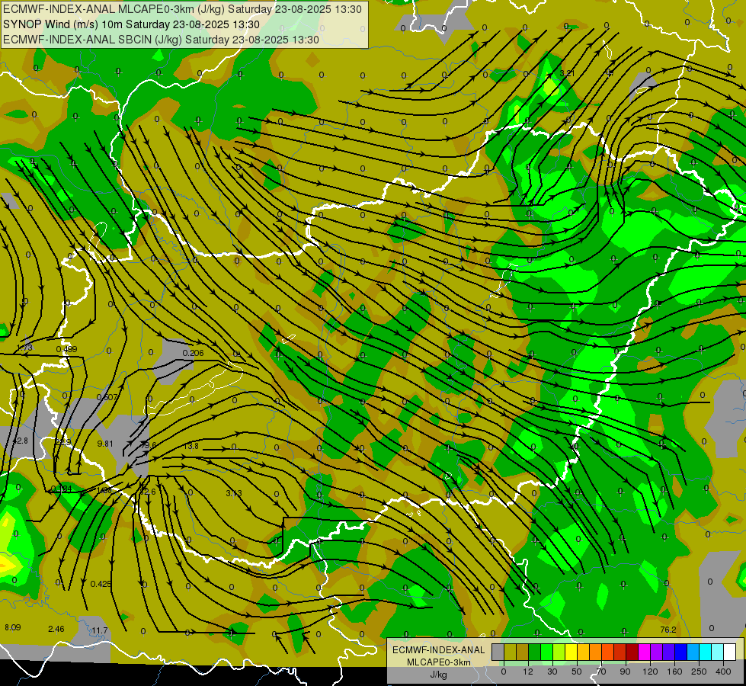
Task: Select the bright green legend swatch
Action: [546, 652]
